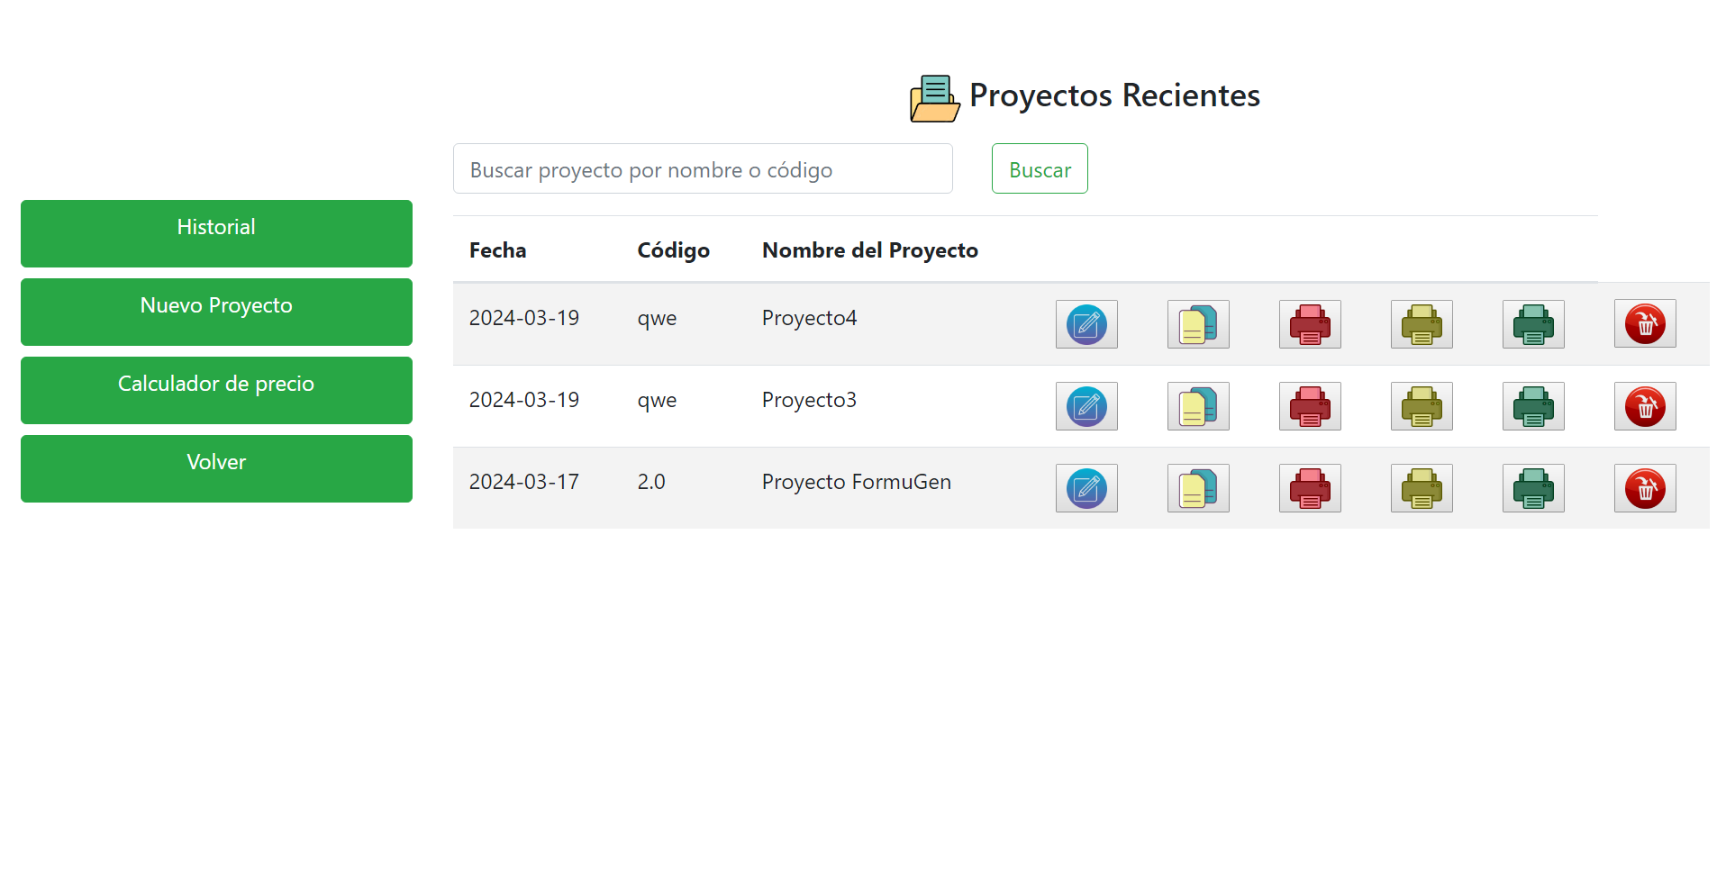This screenshot has height=870, width=1726.
Task: Focus the project search input field
Action: 703,168
